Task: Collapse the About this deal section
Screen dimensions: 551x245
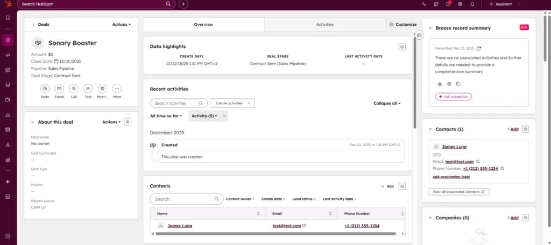Action: pyautogui.click(x=32, y=122)
